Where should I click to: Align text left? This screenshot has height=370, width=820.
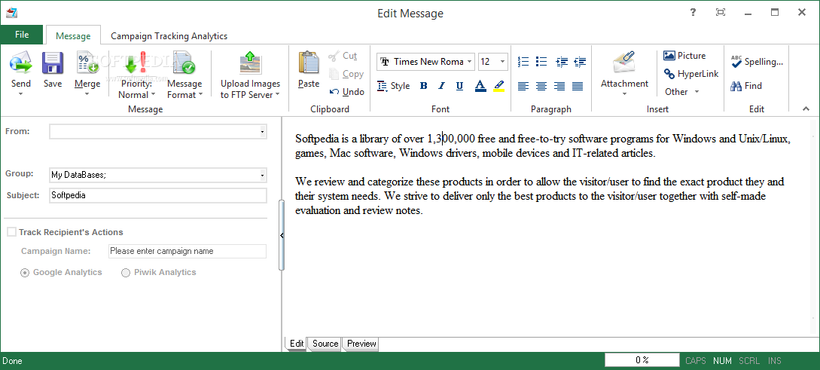coord(523,87)
